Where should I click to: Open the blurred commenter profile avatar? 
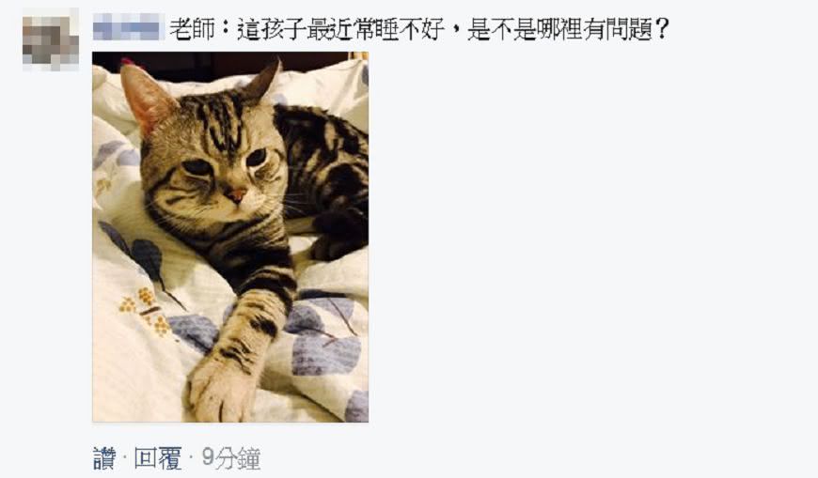[x=51, y=41]
